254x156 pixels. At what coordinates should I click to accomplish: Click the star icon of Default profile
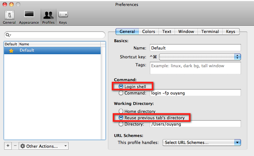tap(11, 50)
